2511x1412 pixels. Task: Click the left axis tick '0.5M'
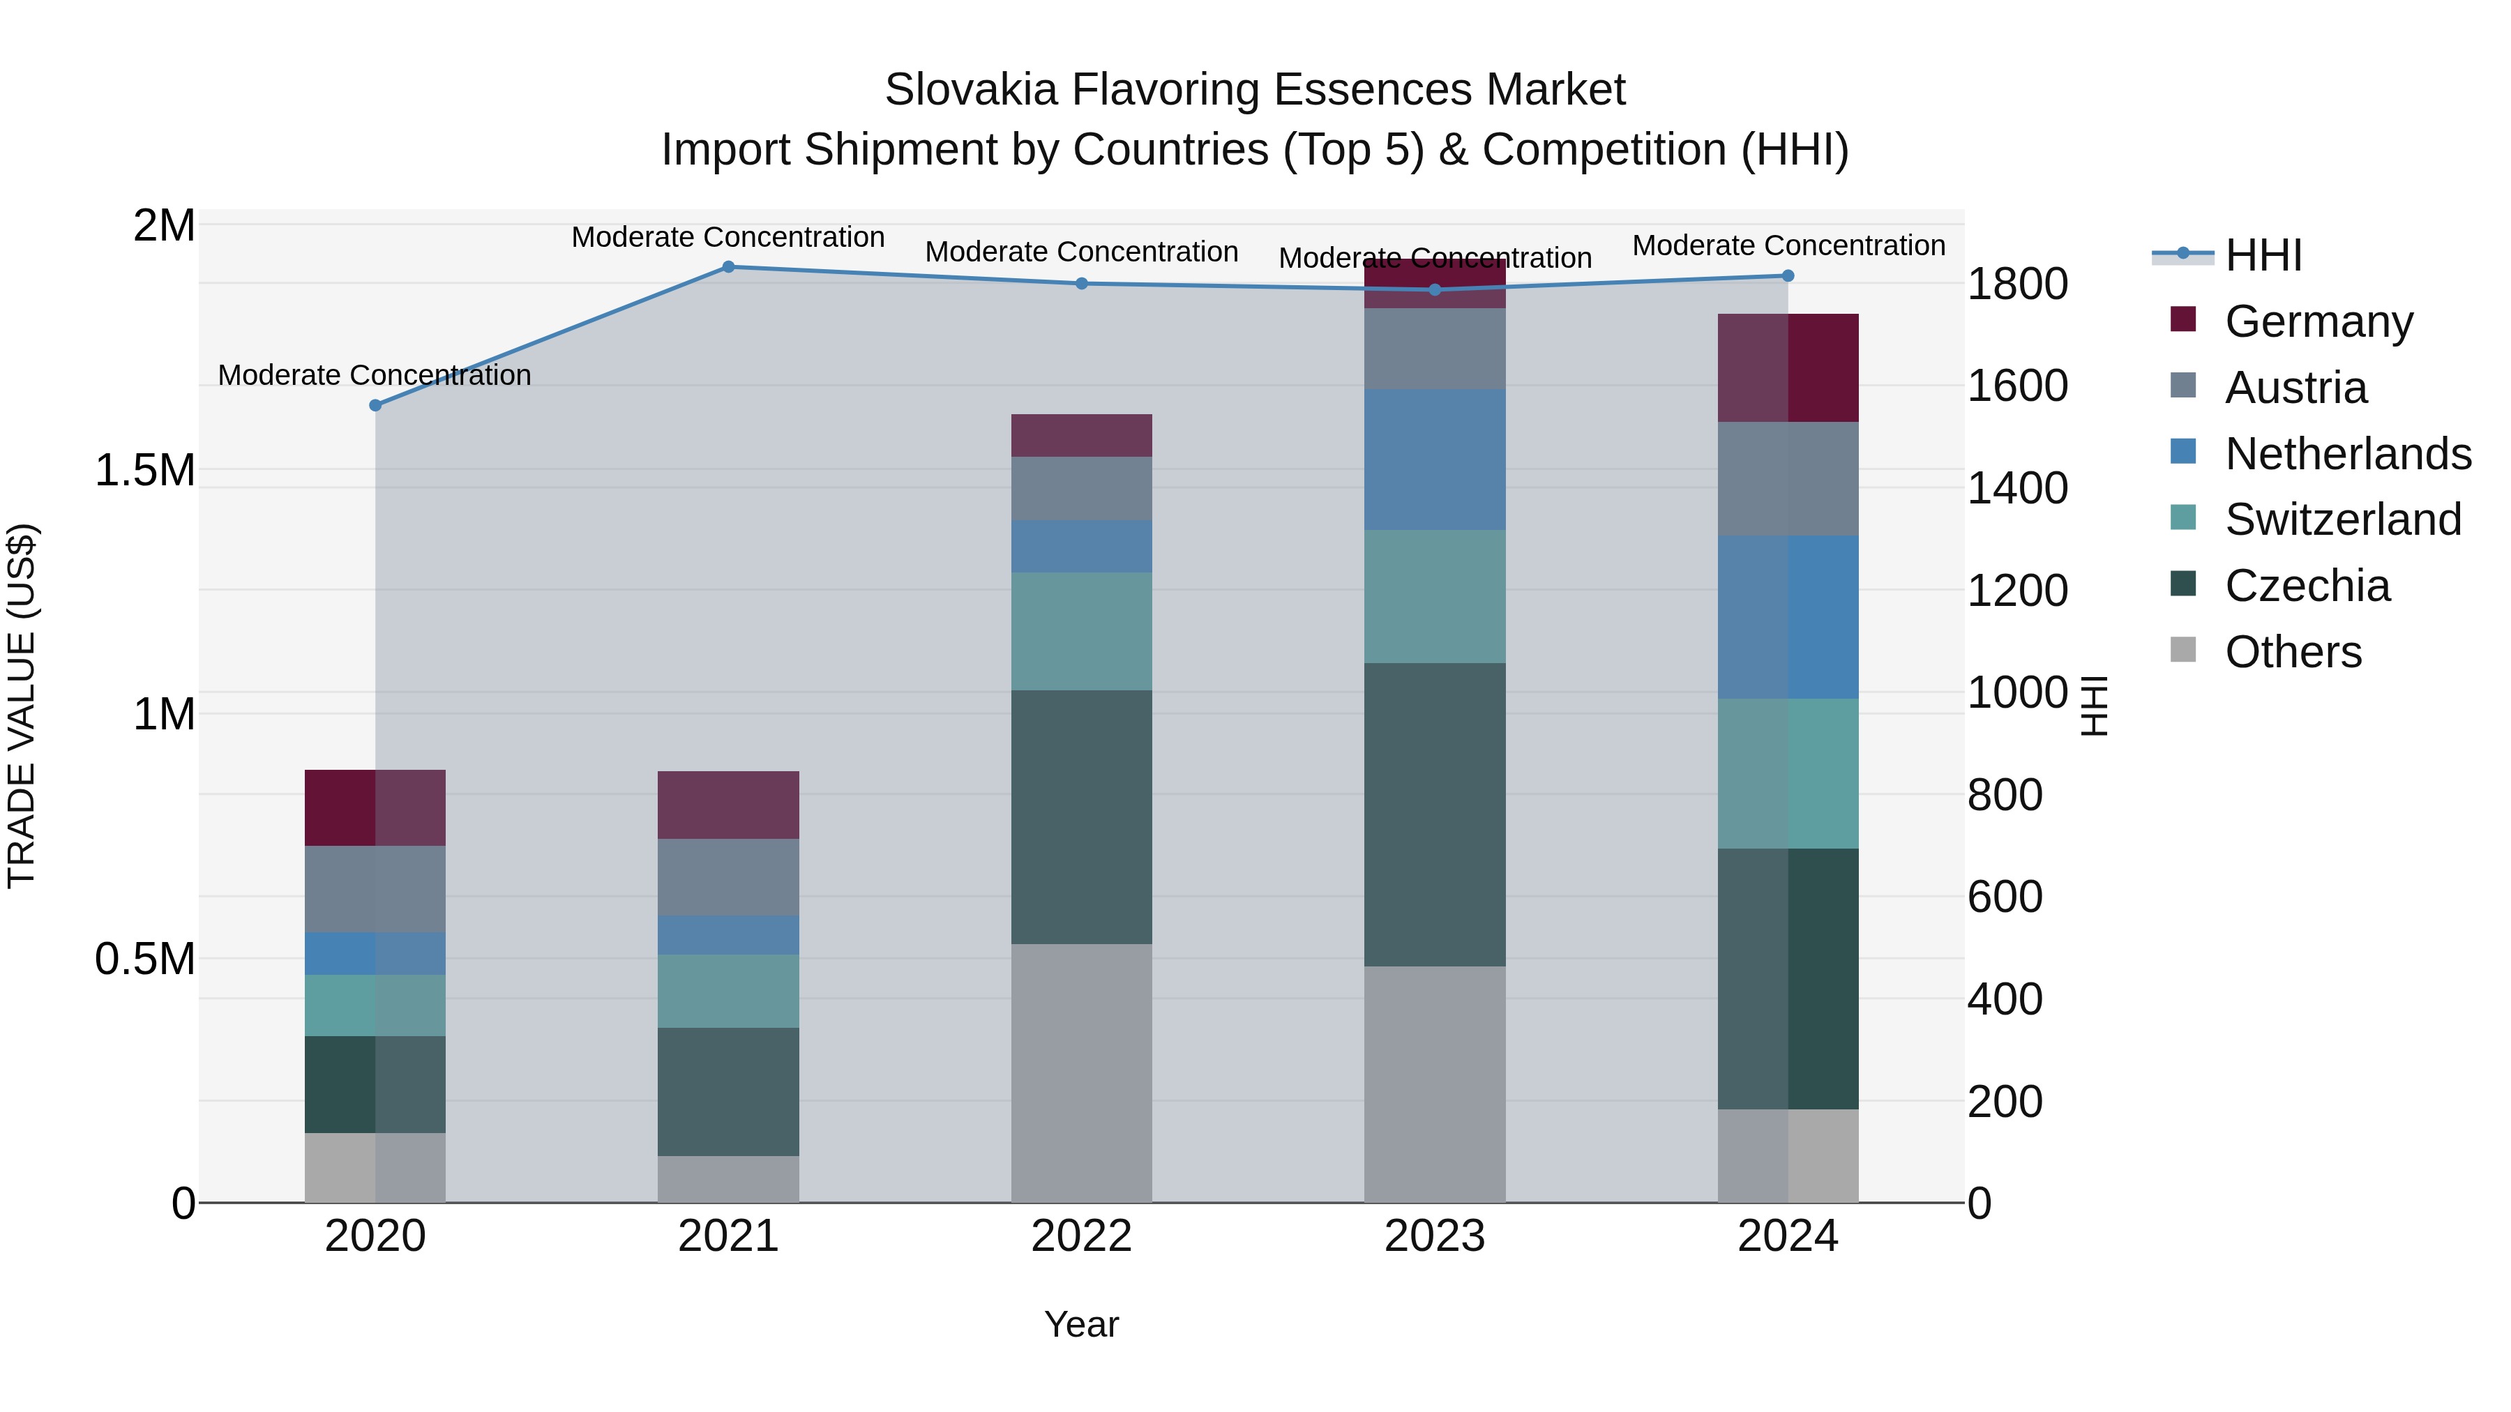click(145, 959)
